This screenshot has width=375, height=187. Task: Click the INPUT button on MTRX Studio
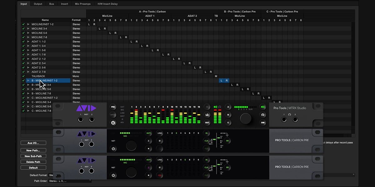(113, 115)
